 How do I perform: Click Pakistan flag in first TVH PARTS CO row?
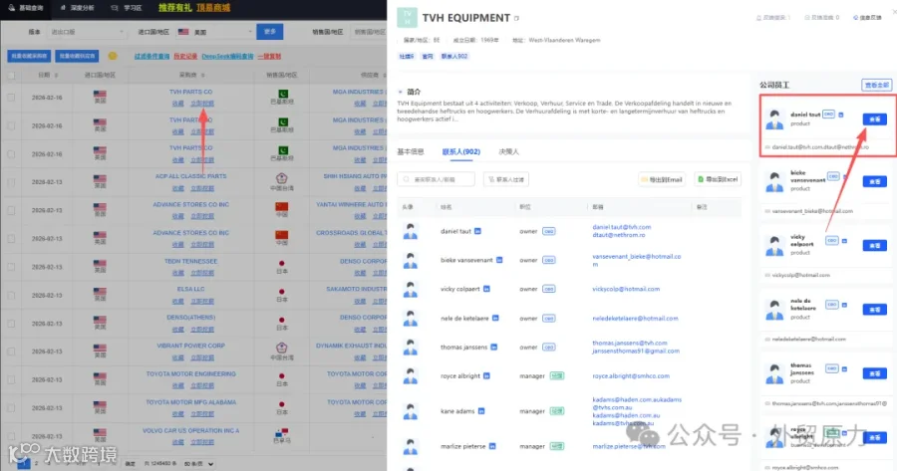282,94
